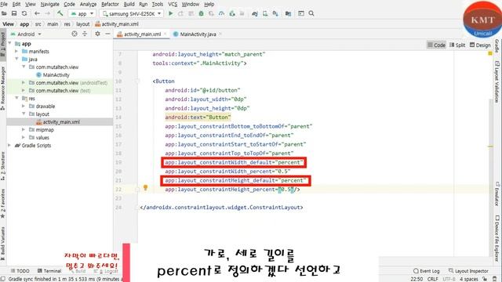Open the SDK Manager icon
Viewport: 502px width, 282px height.
275,13
